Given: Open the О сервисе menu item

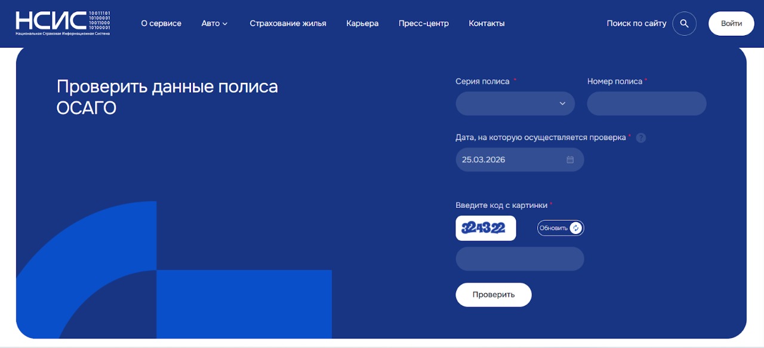Looking at the screenshot, I should [x=161, y=23].
